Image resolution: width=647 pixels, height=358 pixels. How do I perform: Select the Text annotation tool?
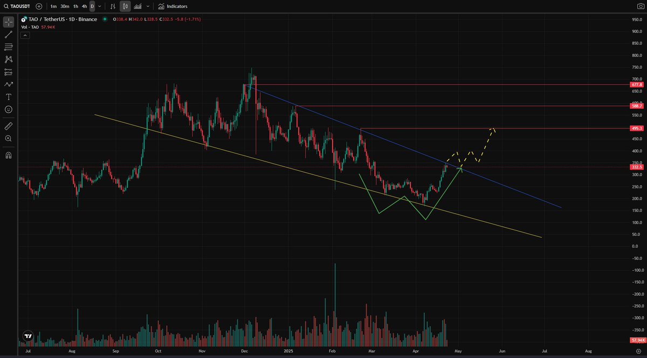pyautogui.click(x=9, y=97)
